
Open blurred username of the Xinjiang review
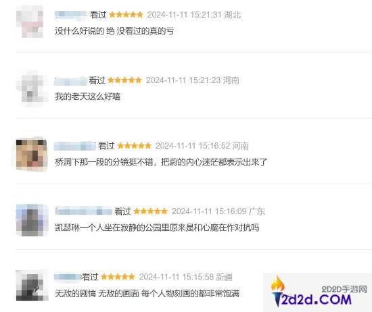[68, 276]
